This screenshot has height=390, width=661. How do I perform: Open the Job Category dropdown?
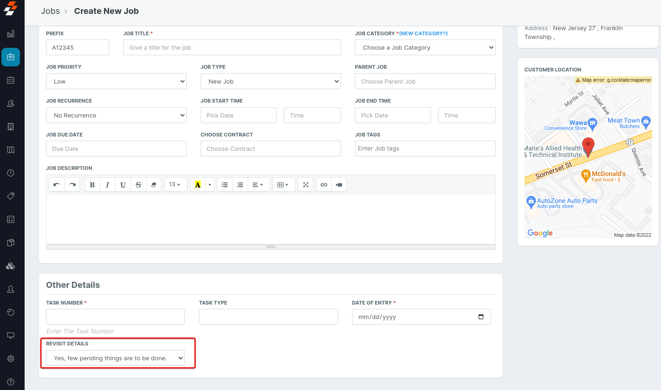(425, 47)
